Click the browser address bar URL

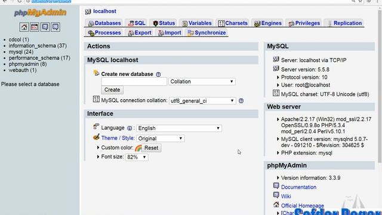point(51,1)
